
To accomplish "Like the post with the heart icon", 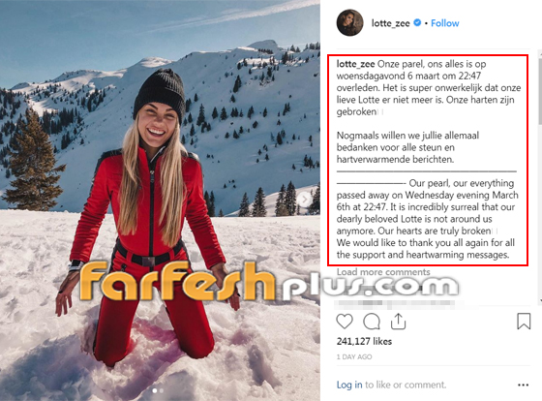I will pos(345,321).
